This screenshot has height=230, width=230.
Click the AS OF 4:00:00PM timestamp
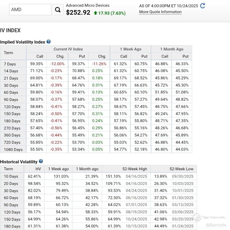point(169,6)
